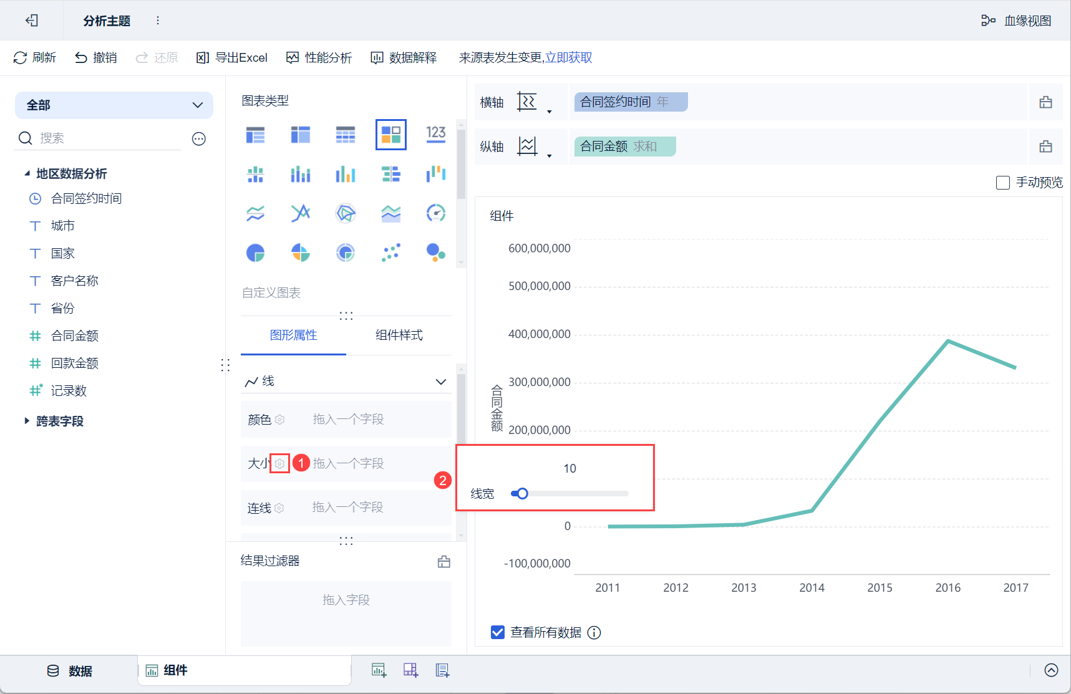This screenshot has height=694, width=1071.
Task: Choose the radar chart type
Action: click(x=346, y=213)
